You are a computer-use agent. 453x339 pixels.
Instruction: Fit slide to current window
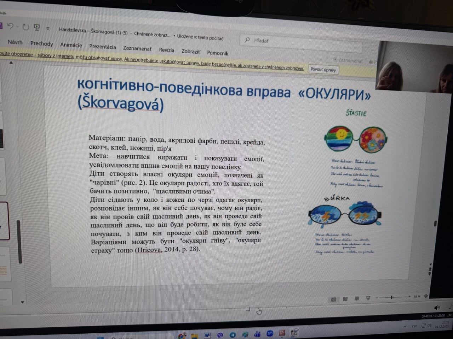[x=426, y=296]
